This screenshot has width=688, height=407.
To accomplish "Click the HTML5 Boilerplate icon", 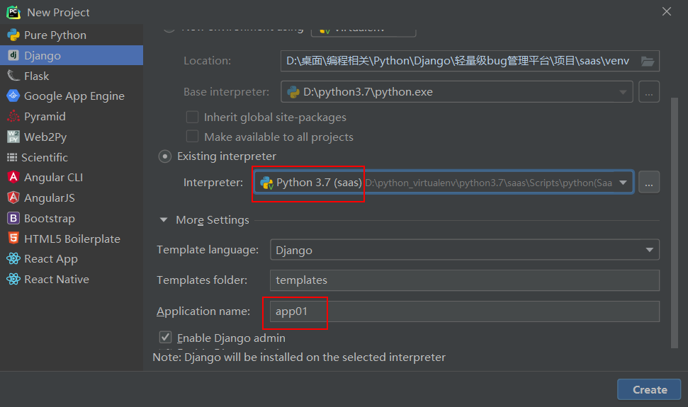I will tap(13, 239).
